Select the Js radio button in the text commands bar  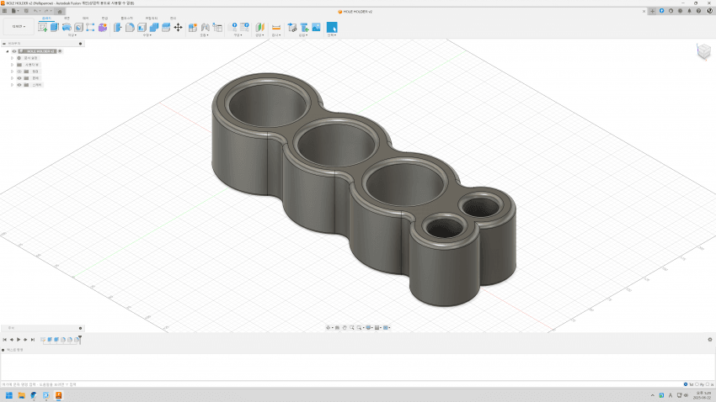(x=708, y=384)
